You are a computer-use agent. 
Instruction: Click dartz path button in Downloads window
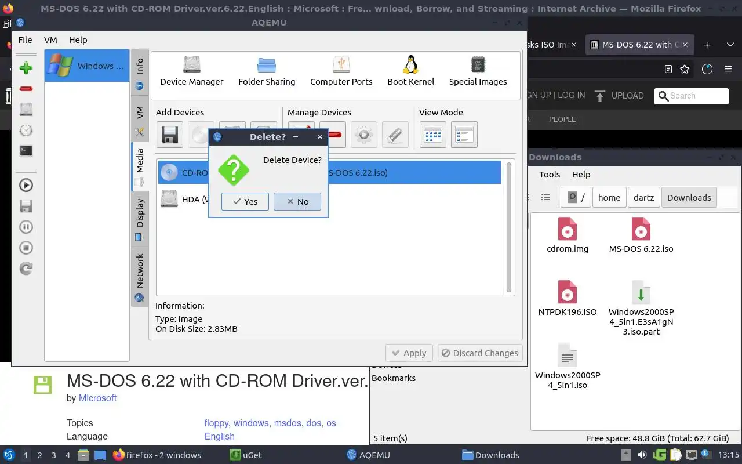[643, 197]
